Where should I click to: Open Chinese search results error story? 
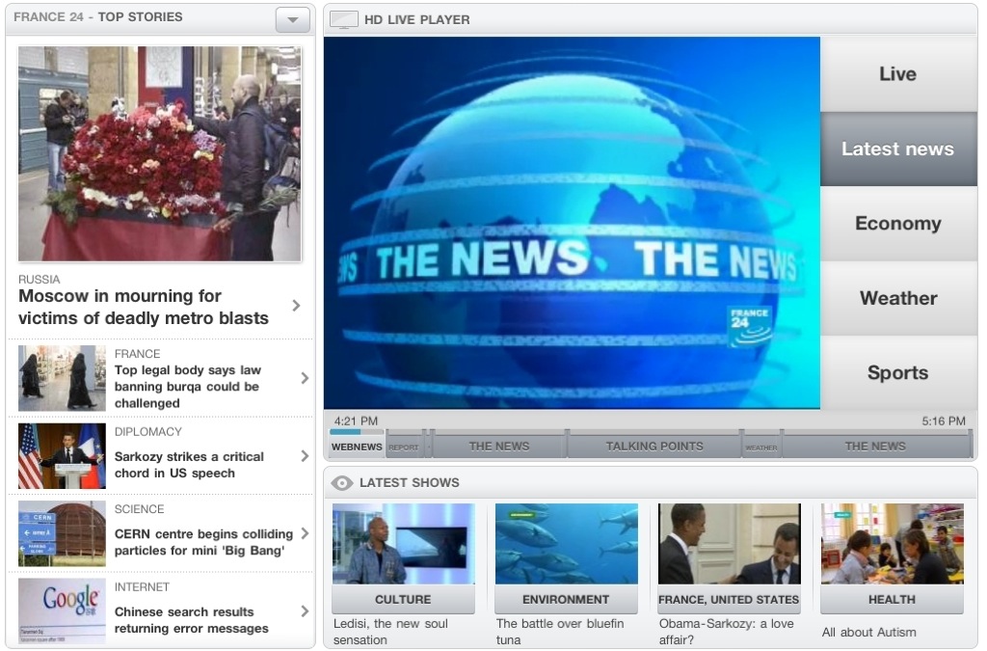coord(192,620)
